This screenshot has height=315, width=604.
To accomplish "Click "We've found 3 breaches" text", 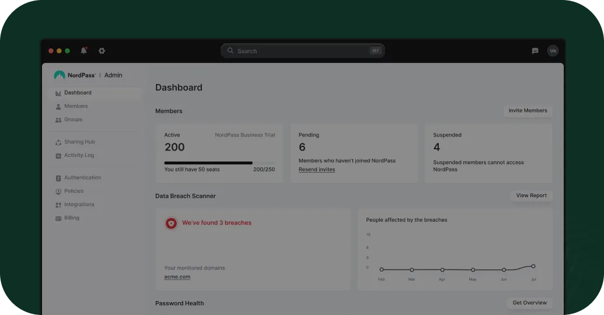I will [217, 223].
